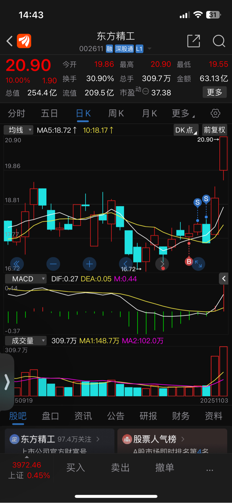The image size is (232, 503).
Task: Tap the red B buy marker
Action: [x=189, y=261]
